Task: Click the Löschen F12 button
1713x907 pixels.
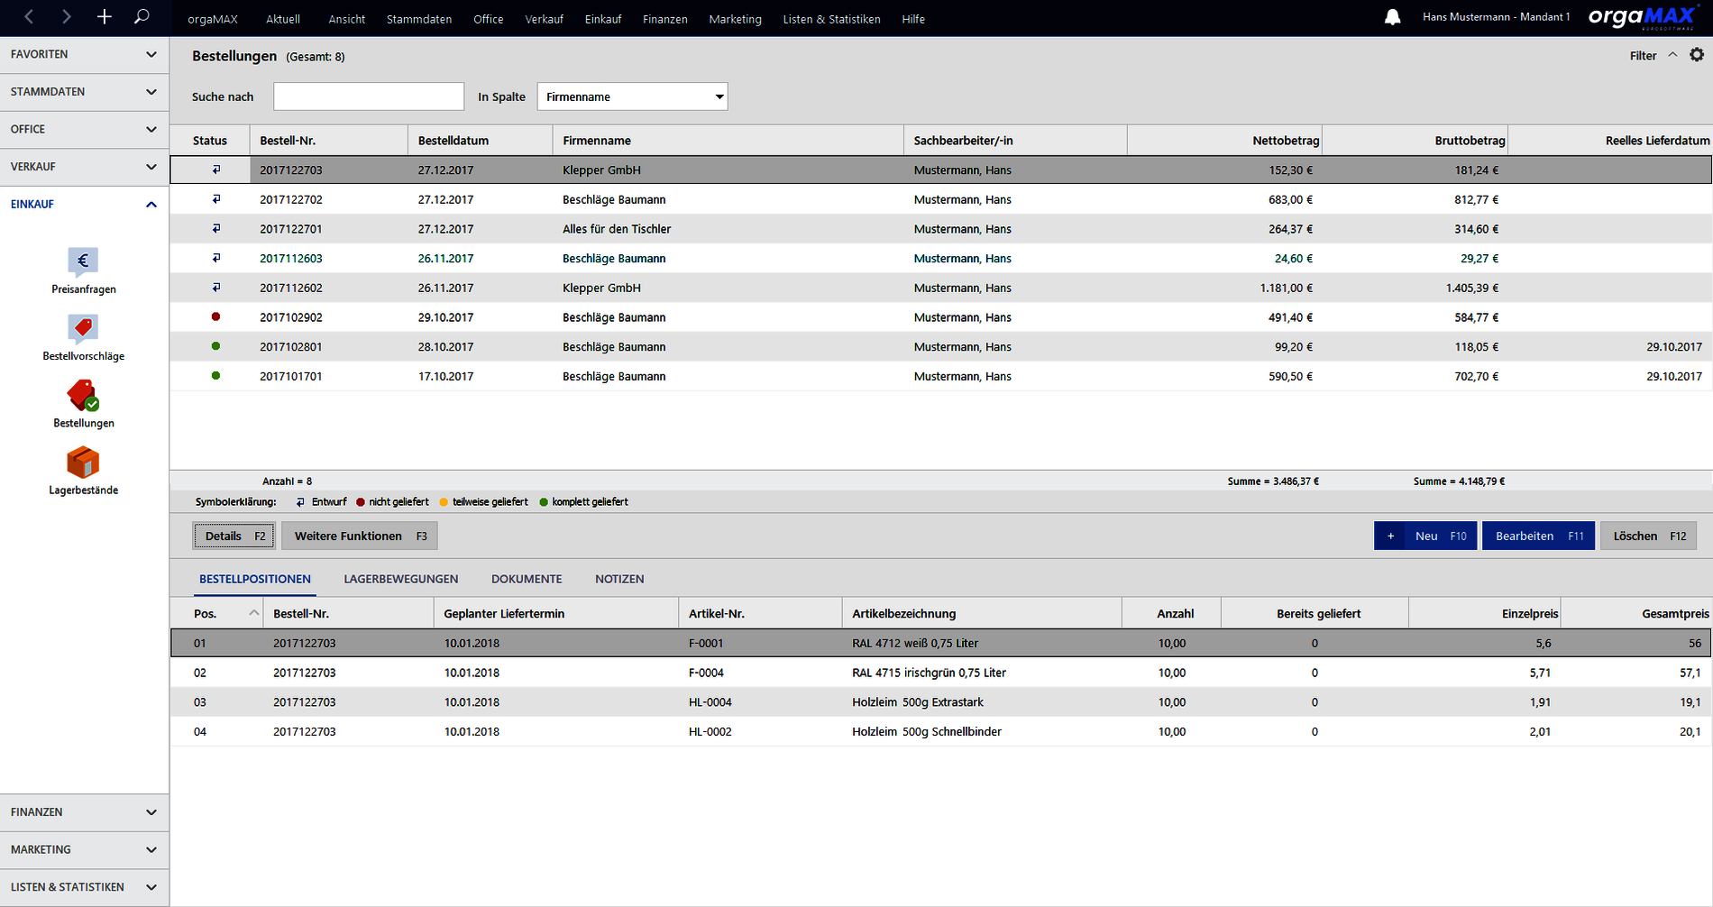Action: click(1649, 536)
